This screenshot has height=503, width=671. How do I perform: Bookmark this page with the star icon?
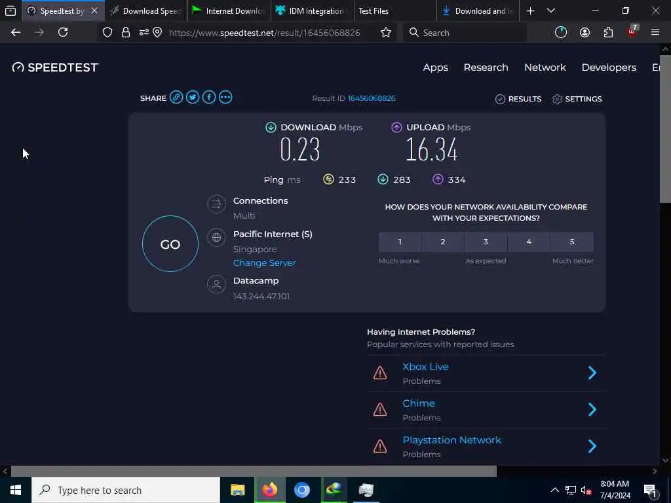pyautogui.click(x=385, y=33)
